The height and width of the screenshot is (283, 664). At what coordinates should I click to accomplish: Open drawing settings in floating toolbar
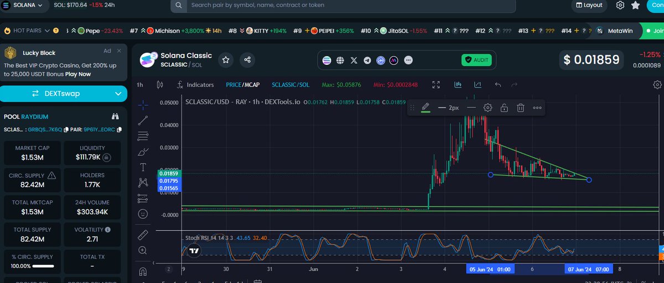[x=487, y=107]
